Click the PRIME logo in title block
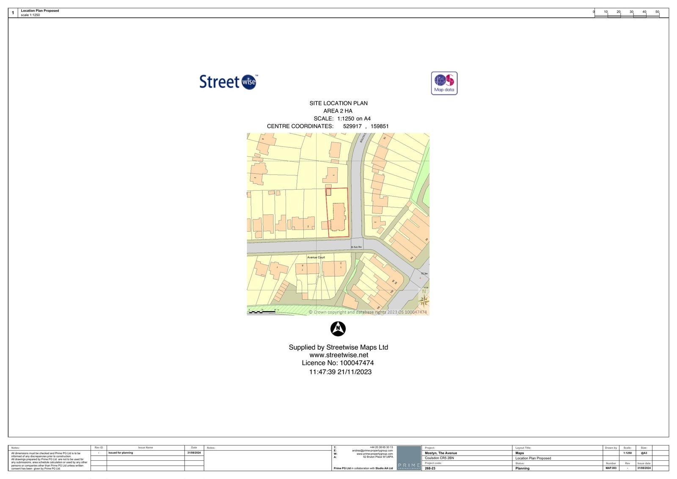677x479 pixels. click(409, 458)
